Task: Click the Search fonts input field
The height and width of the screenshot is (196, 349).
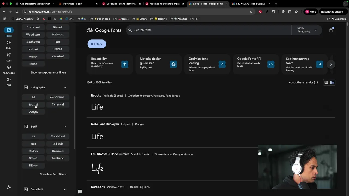Action: (209, 30)
